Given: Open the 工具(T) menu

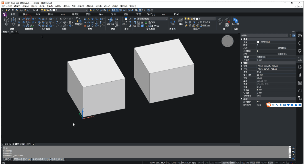Looking at the screenshot, I should pos(50,6).
